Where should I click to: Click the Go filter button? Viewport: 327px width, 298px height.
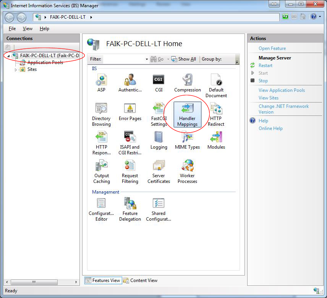pos(157,59)
